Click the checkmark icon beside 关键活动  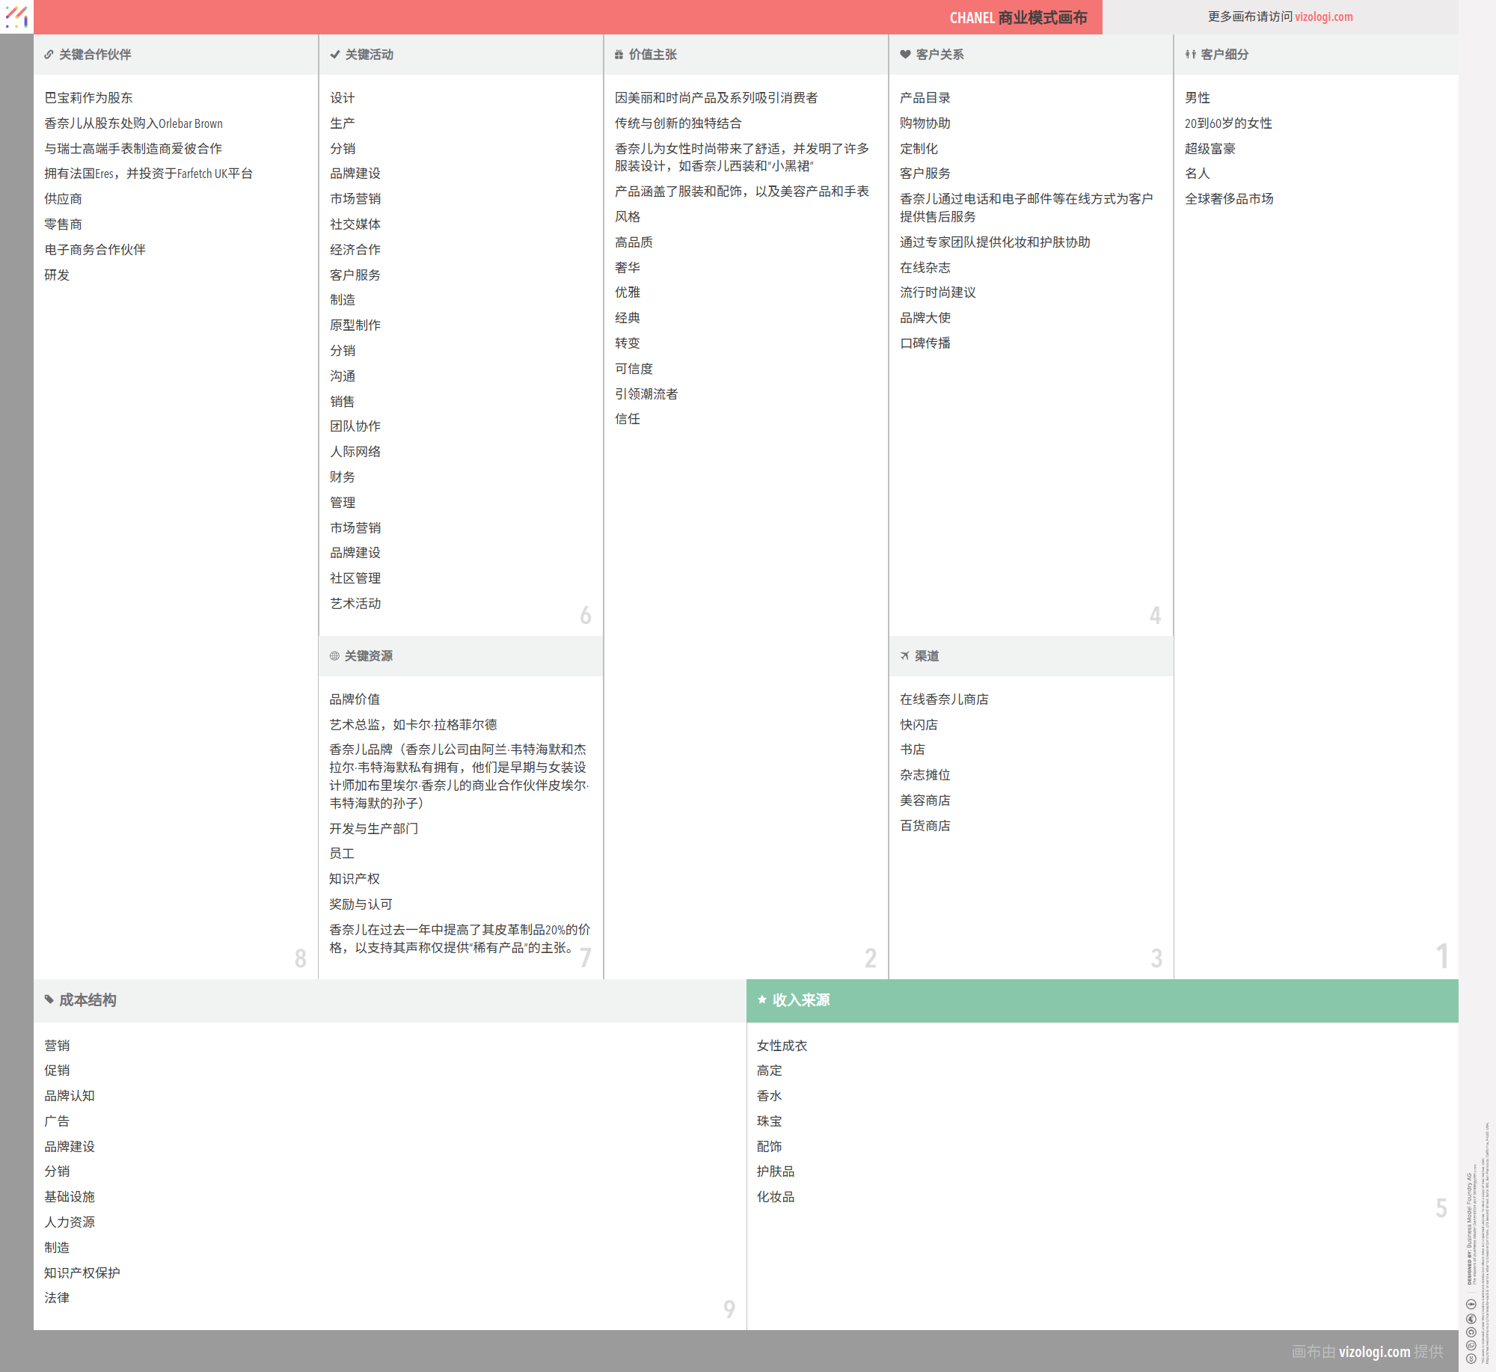click(334, 55)
